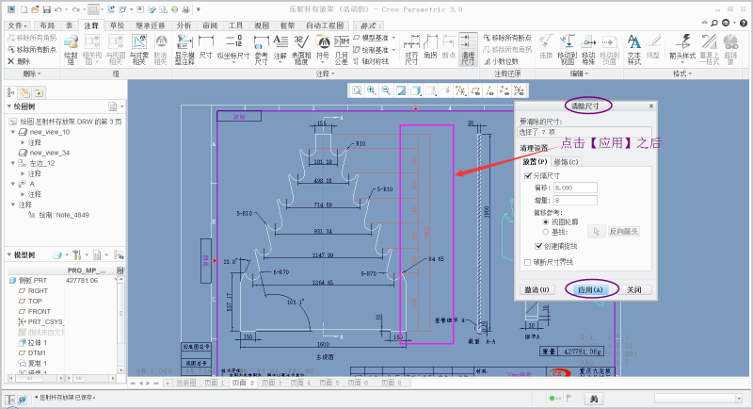Go to sheet tab 页面 3
The height and width of the screenshot is (409, 753).
[x=272, y=383]
